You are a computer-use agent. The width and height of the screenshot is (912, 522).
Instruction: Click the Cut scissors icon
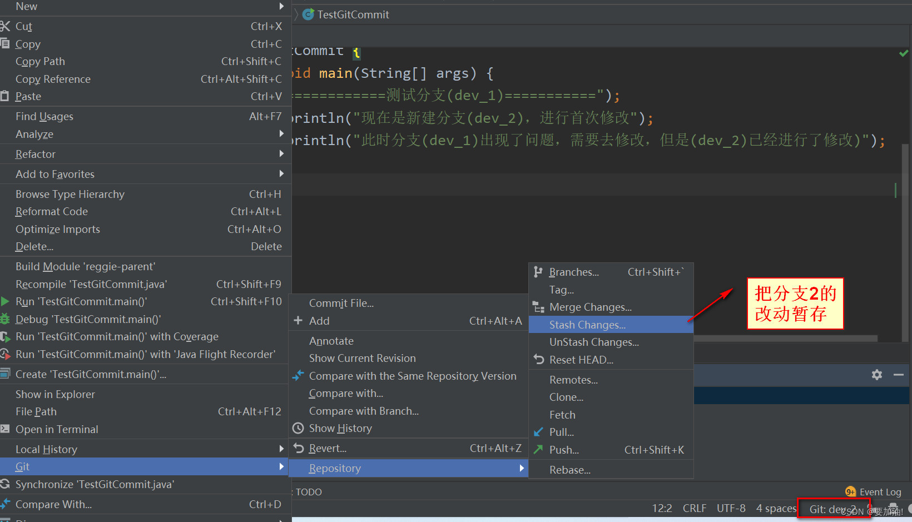click(x=5, y=26)
